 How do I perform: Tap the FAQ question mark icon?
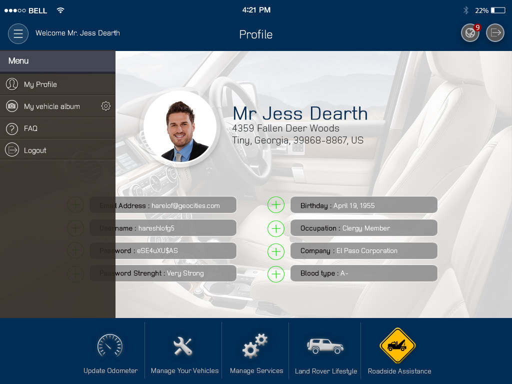[12, 128]
